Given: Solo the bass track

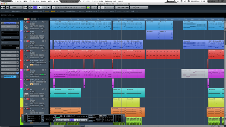Looking at the screenshot, I should (28, 50).
